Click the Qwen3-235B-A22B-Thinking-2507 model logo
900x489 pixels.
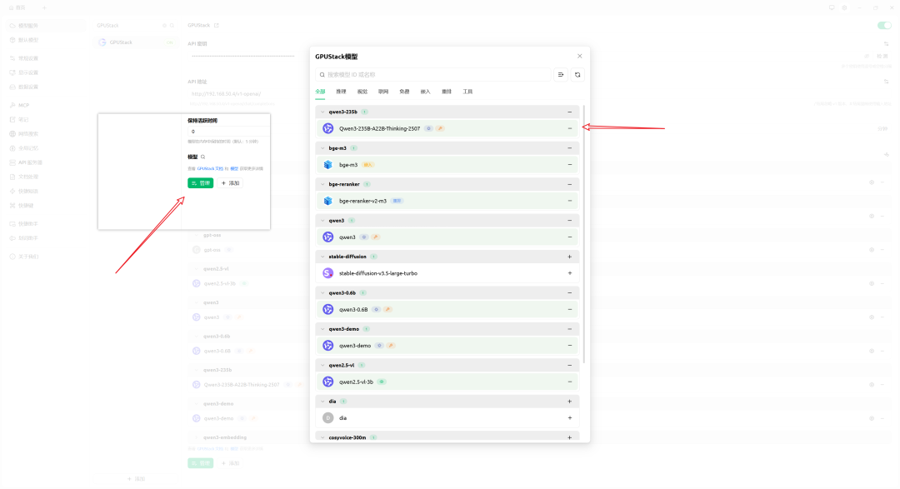pos(327,127)
